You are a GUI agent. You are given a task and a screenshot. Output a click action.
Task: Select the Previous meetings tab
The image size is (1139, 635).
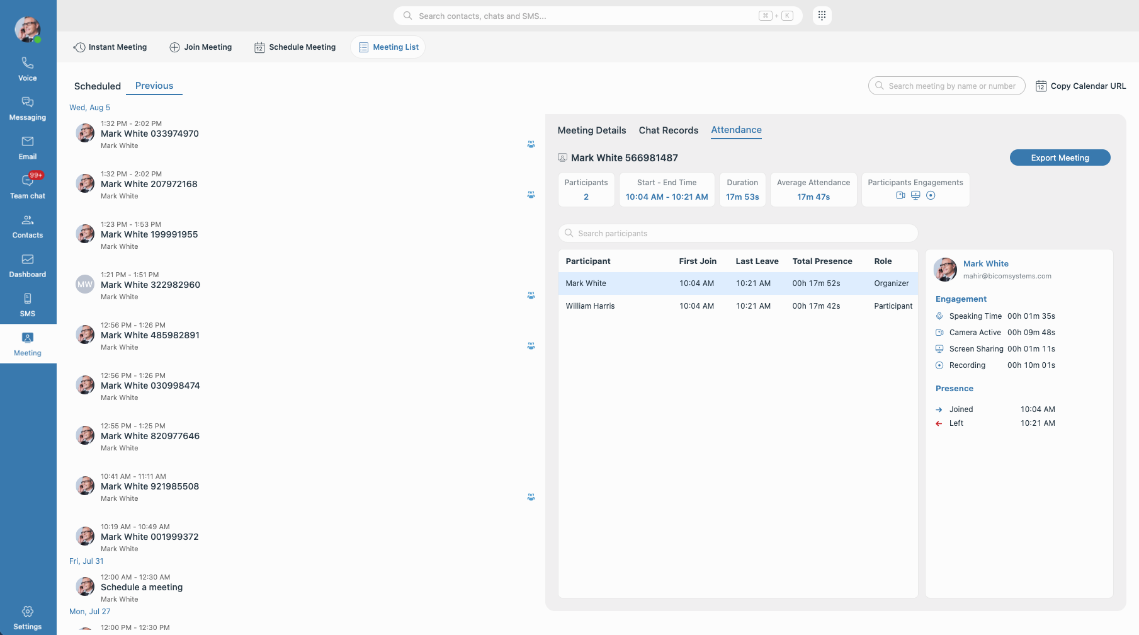(x=154, y=86)
